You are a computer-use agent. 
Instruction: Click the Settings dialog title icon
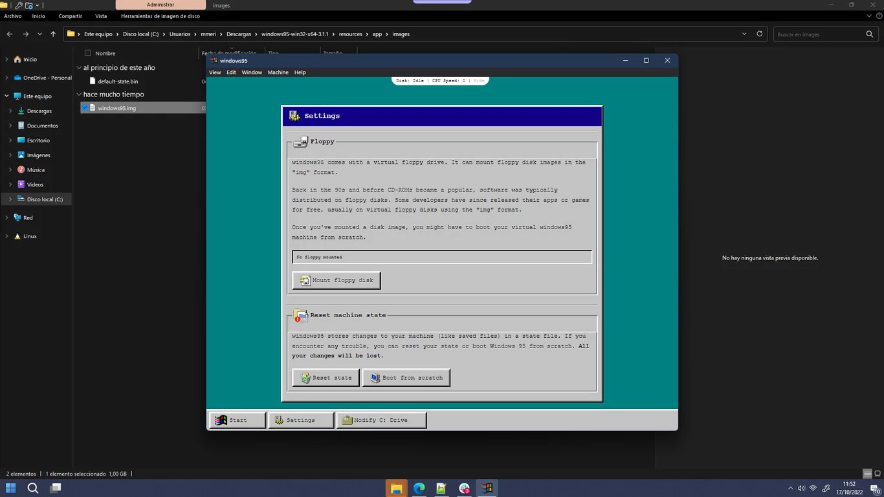point(294,116)
